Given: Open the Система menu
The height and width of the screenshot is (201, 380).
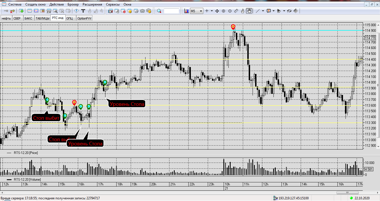Looking at the screenshot, I should pos(14,4).
